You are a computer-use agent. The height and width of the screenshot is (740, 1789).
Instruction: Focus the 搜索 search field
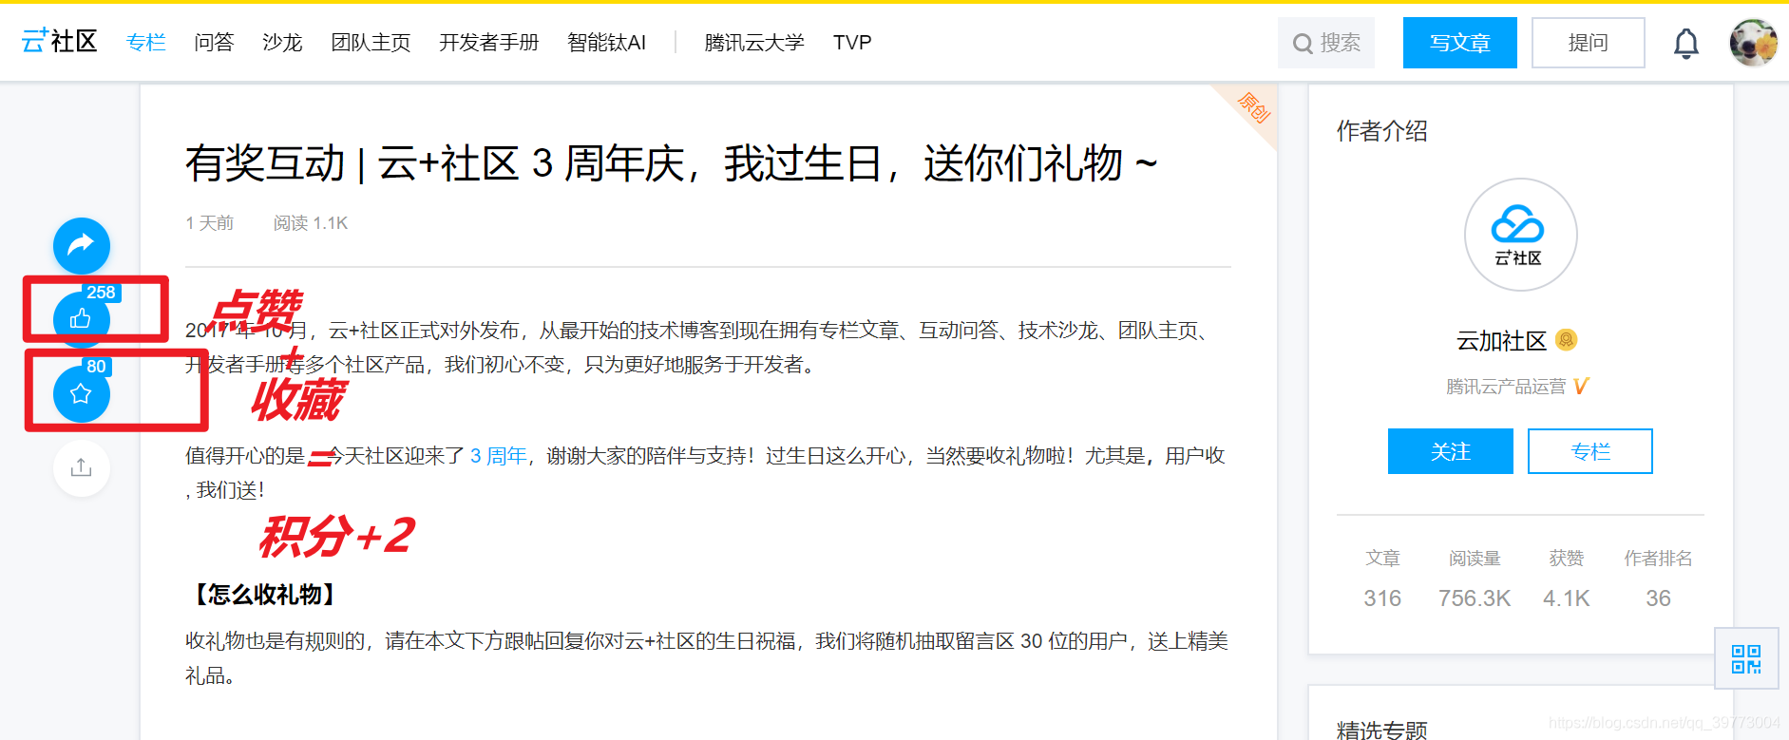pos(1325,43)
